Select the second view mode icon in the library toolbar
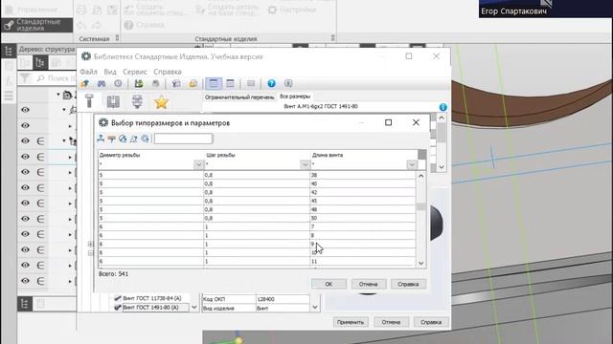The image size is (613, 344). coord(230,83)
